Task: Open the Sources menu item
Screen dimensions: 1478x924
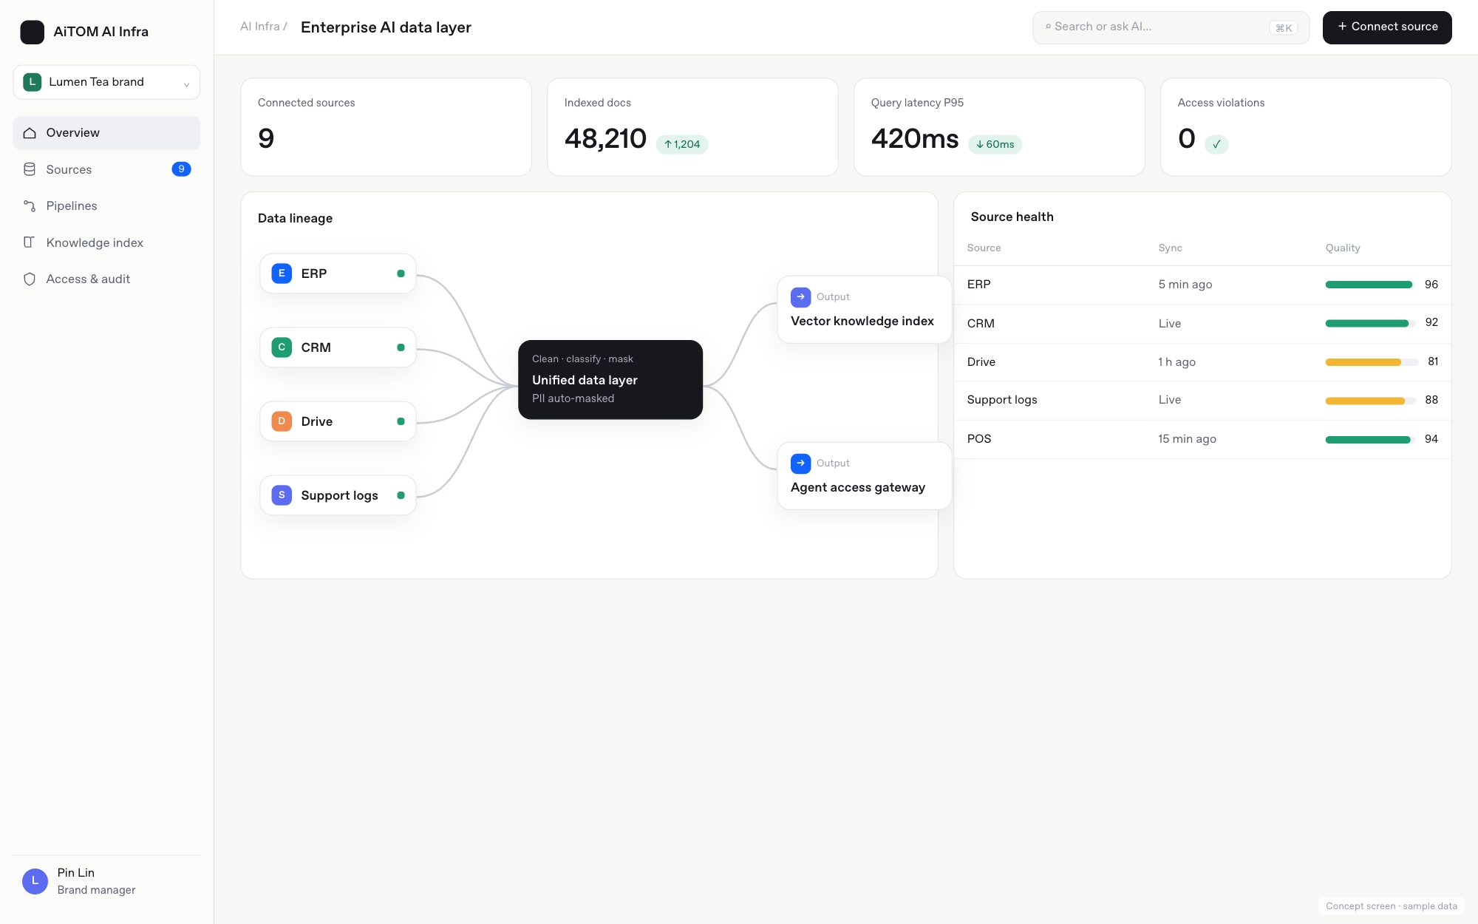Action: pyautogui.click(x=106, y=169)
